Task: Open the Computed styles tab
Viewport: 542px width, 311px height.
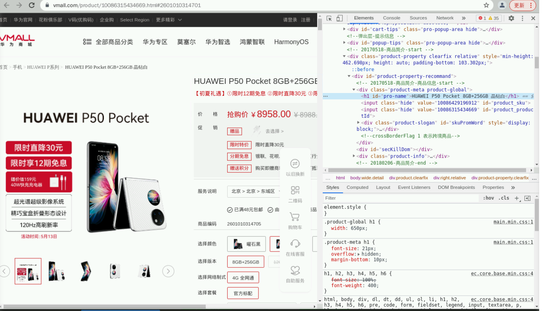Action: point(357,187)
